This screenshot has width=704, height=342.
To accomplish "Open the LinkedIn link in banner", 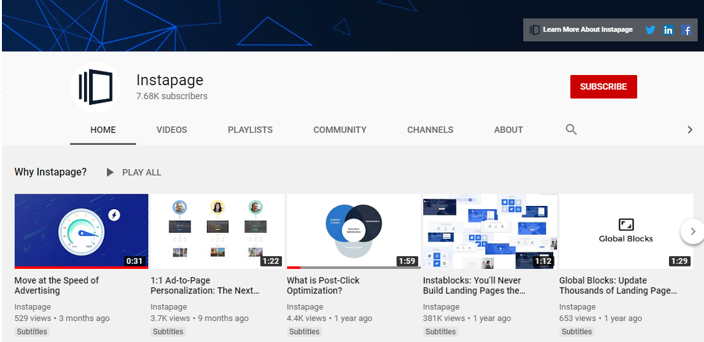I will [x=668, y=30].
